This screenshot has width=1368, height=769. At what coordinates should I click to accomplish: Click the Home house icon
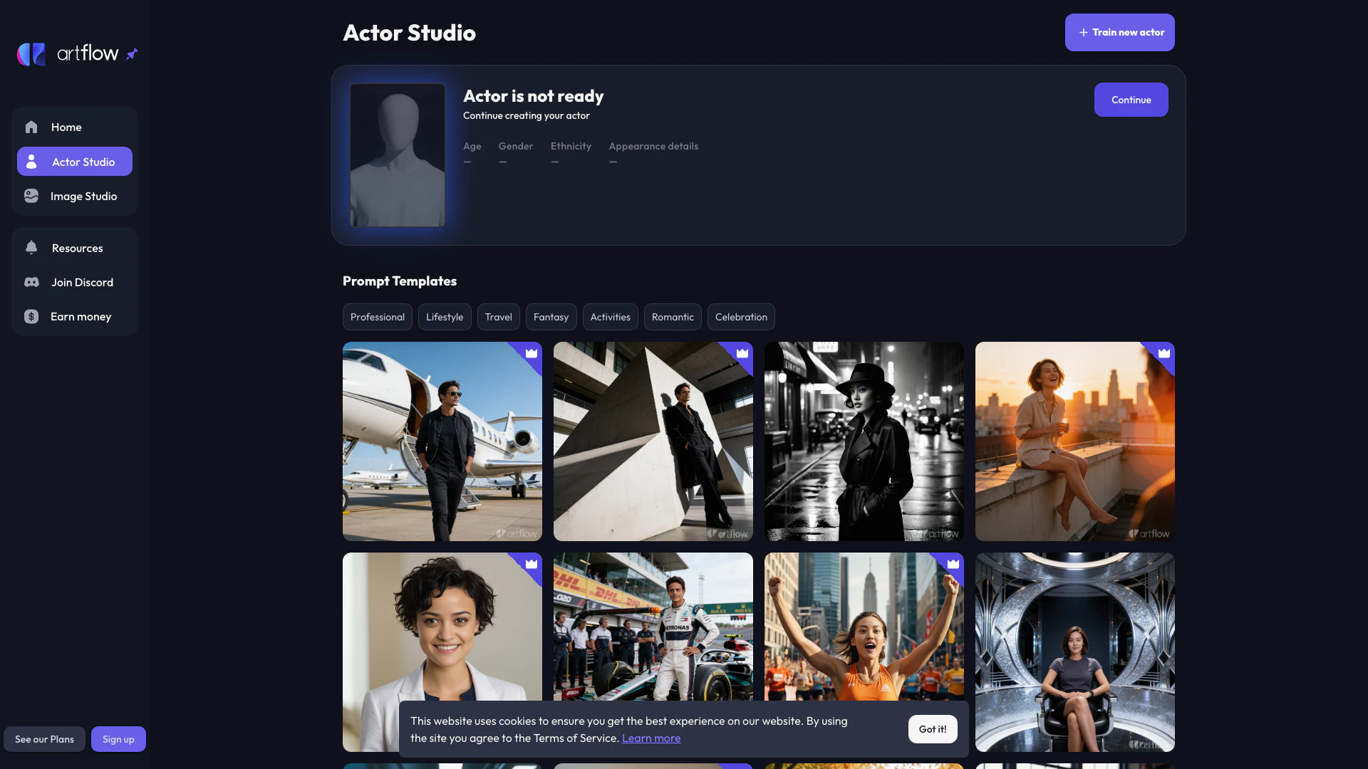pyautogui.click(x=31, y=127)
